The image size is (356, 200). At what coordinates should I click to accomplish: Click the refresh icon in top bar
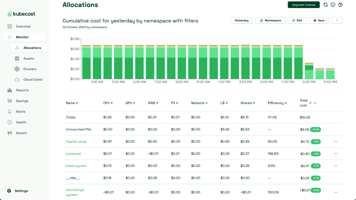[325, 5]
